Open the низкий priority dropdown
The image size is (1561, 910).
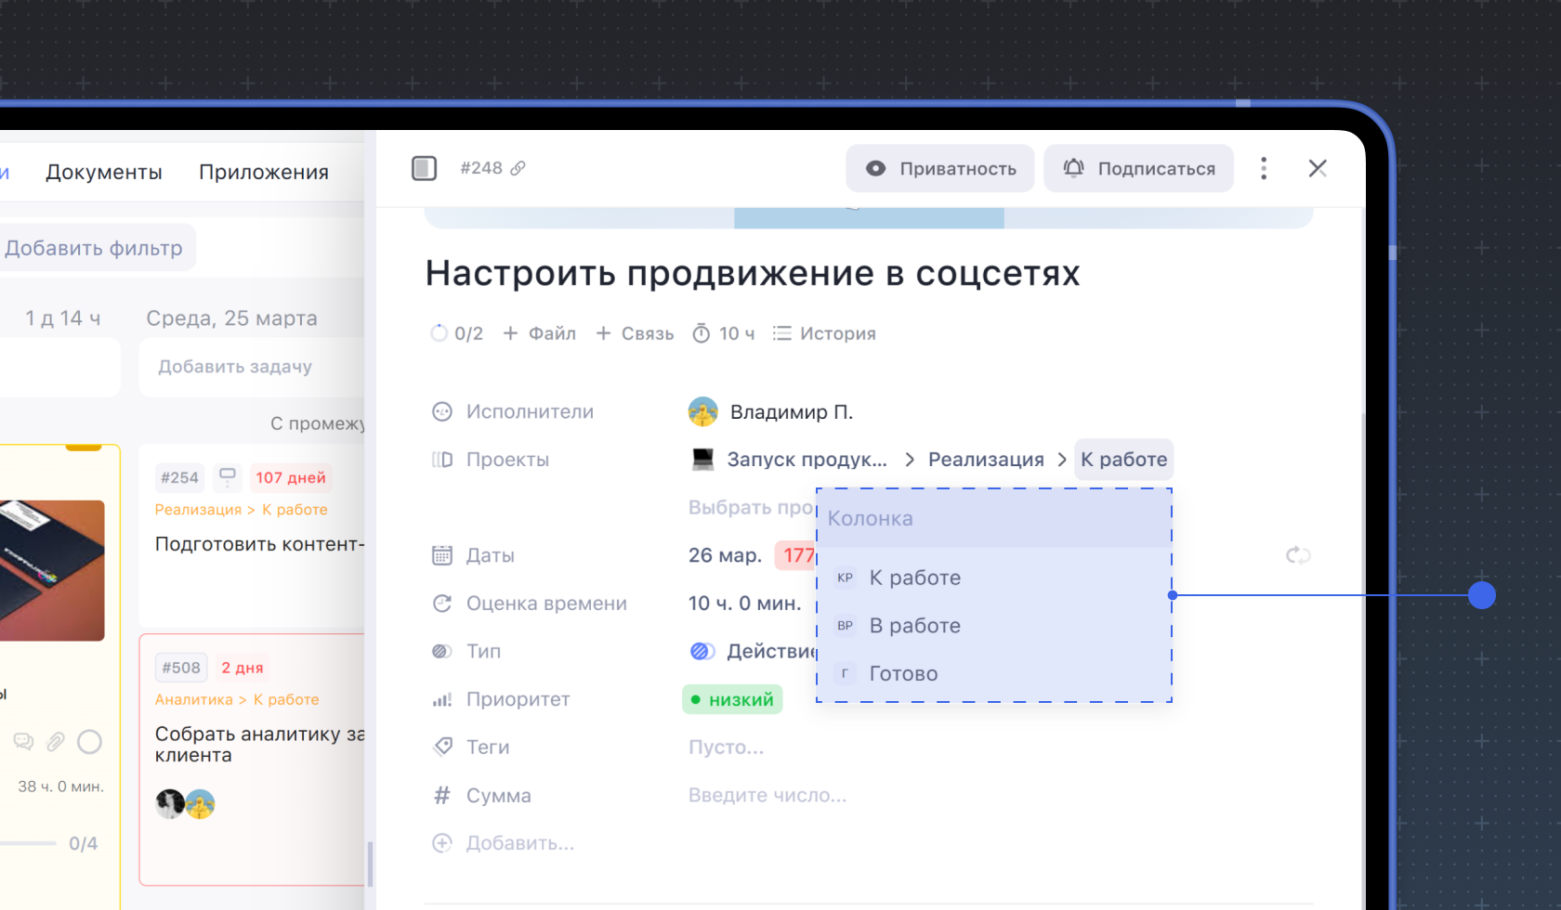732,699
